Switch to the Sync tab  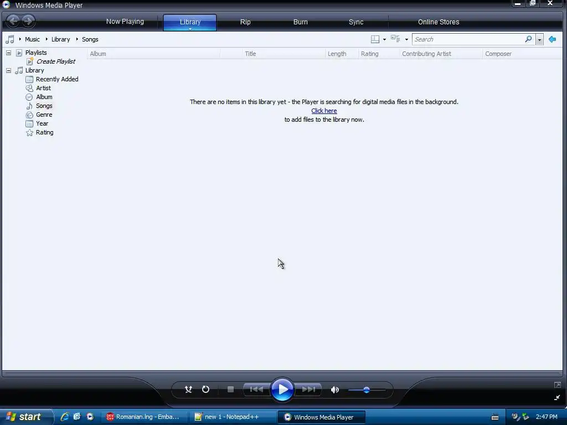pyautogui.click(x=356, y=22)
